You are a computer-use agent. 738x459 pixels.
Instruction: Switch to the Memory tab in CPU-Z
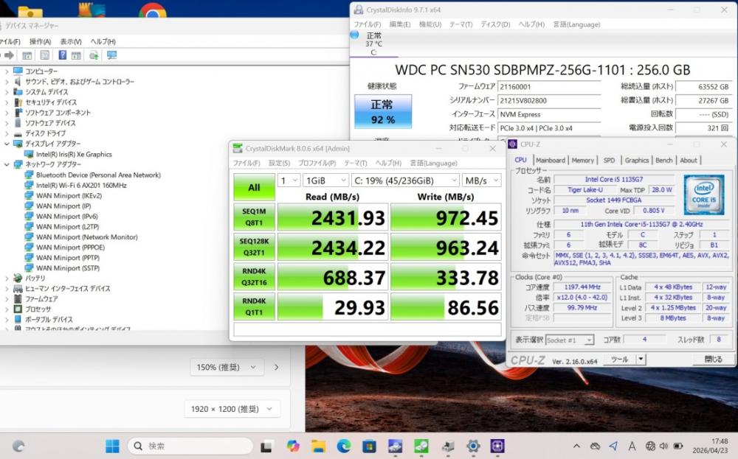(x=583, y=160)
